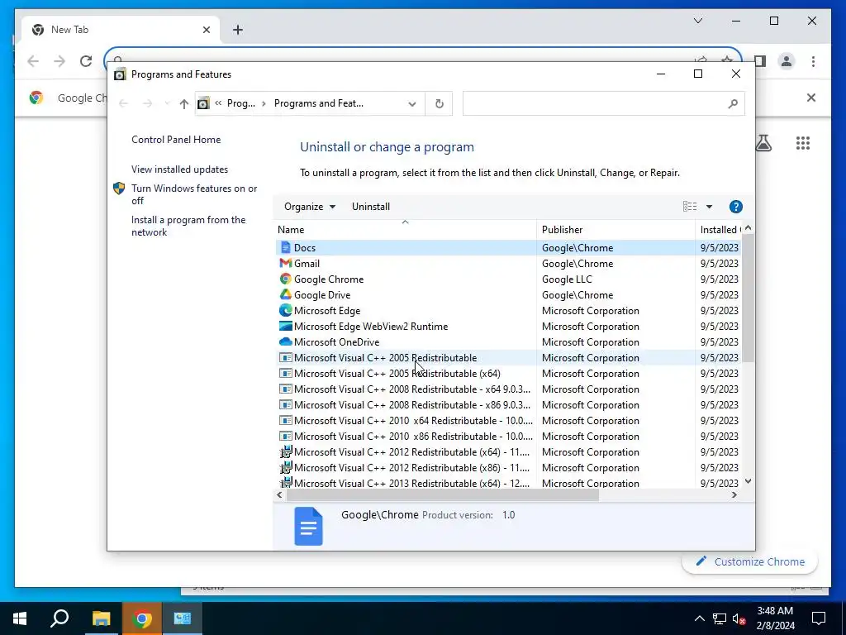Click Control Panel taskbar icon
The width and height of the screenshot is (846, 635).
click(x=183, y=618)
